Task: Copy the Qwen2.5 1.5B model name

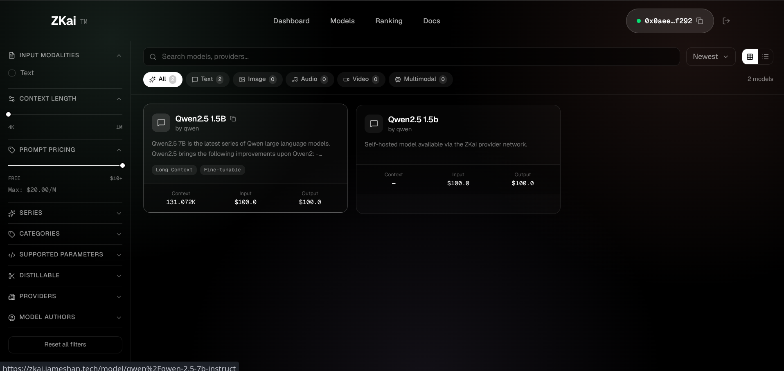Action: click(233, 119)
